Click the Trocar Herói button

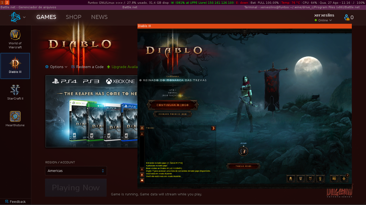tap(243, 166)
